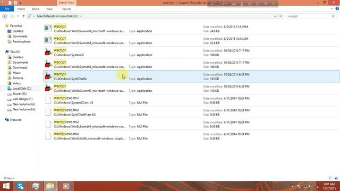The image size is (340, 191).
Task: Open recent locations dropdown arrow
Action: coord(18,16)
